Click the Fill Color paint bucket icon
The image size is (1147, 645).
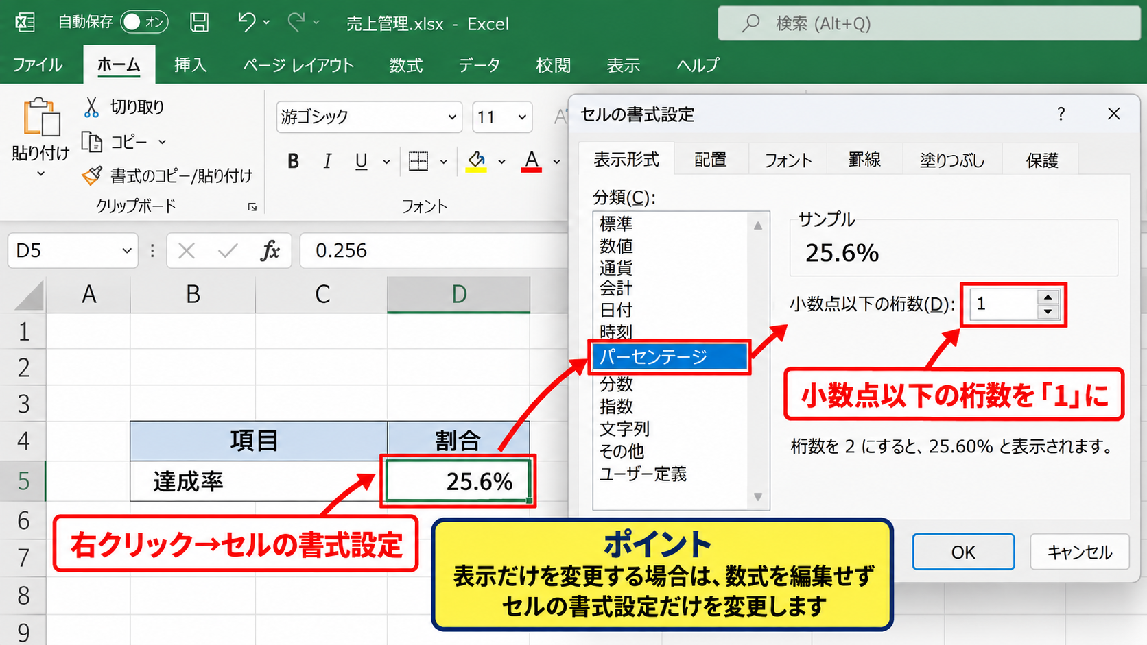476,161
